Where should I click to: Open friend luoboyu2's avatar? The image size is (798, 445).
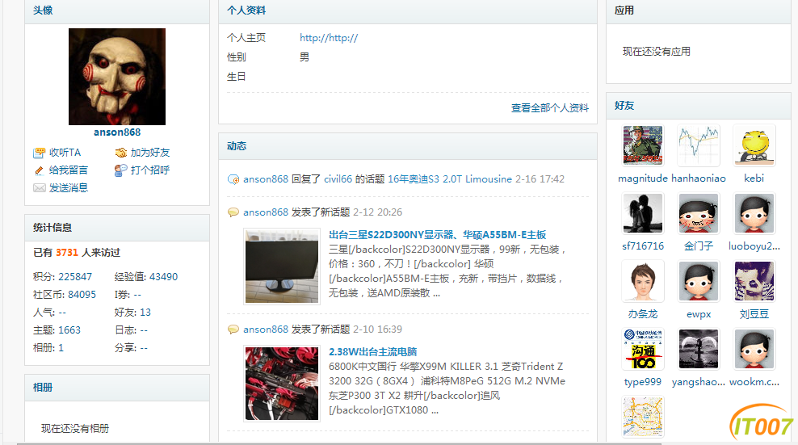(x=754, y=213)
